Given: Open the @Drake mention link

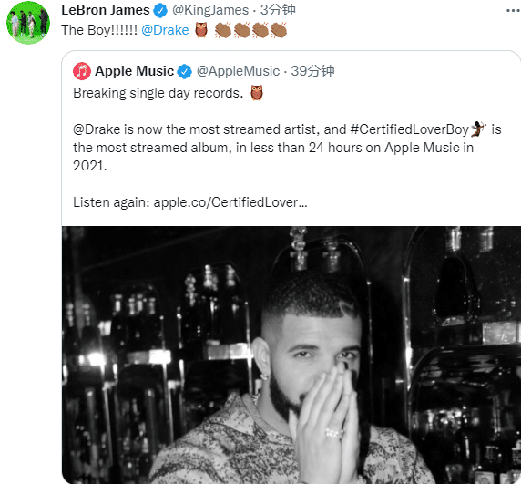Looking at the screenshot, I should point(165,30).
